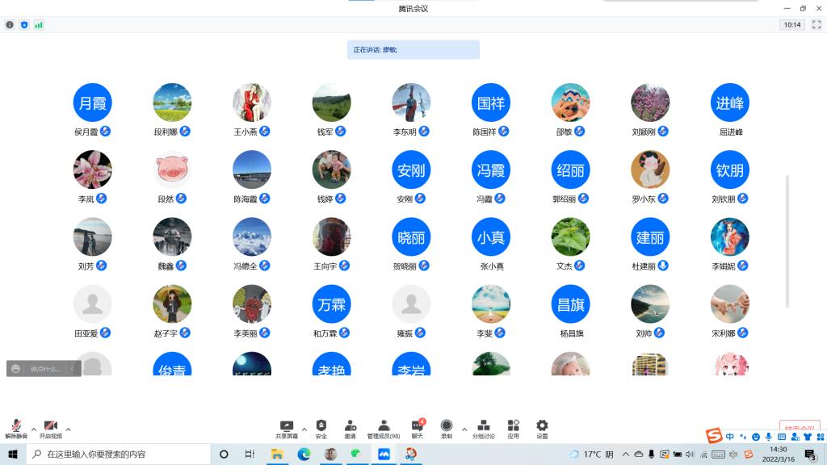Check the green network signal indicator

39,25
